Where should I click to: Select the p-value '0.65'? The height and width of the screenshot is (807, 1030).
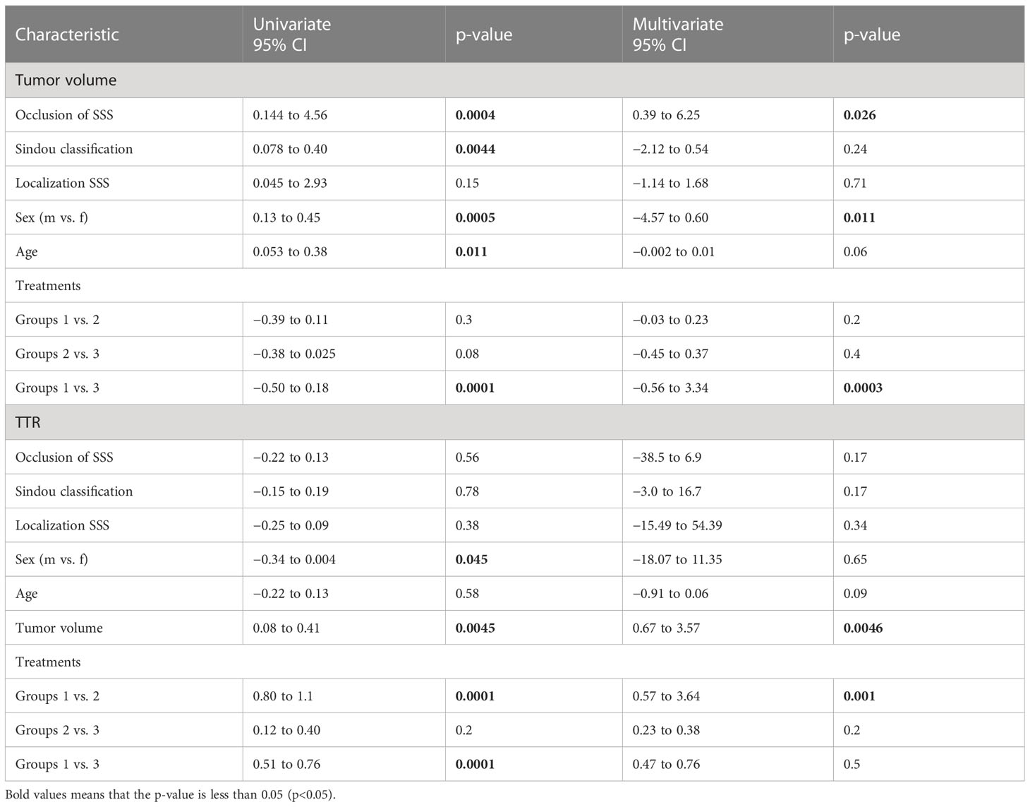[x=855, y=559]
